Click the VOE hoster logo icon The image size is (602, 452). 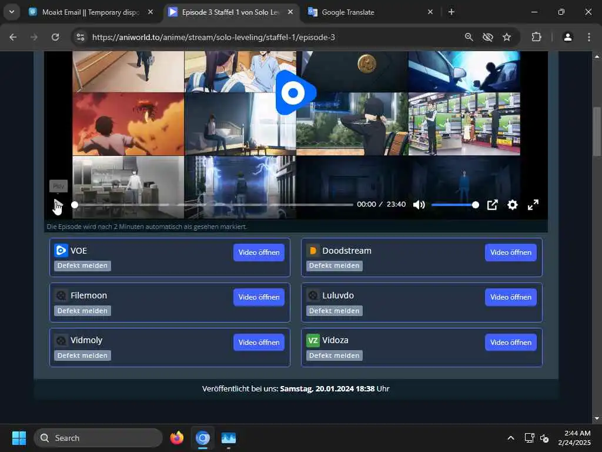(61, 251)
